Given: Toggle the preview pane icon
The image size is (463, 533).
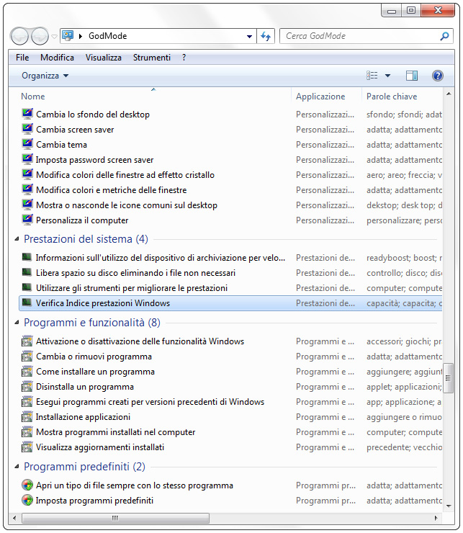Looking at the screenshot, I should click(x=412, y=76).
